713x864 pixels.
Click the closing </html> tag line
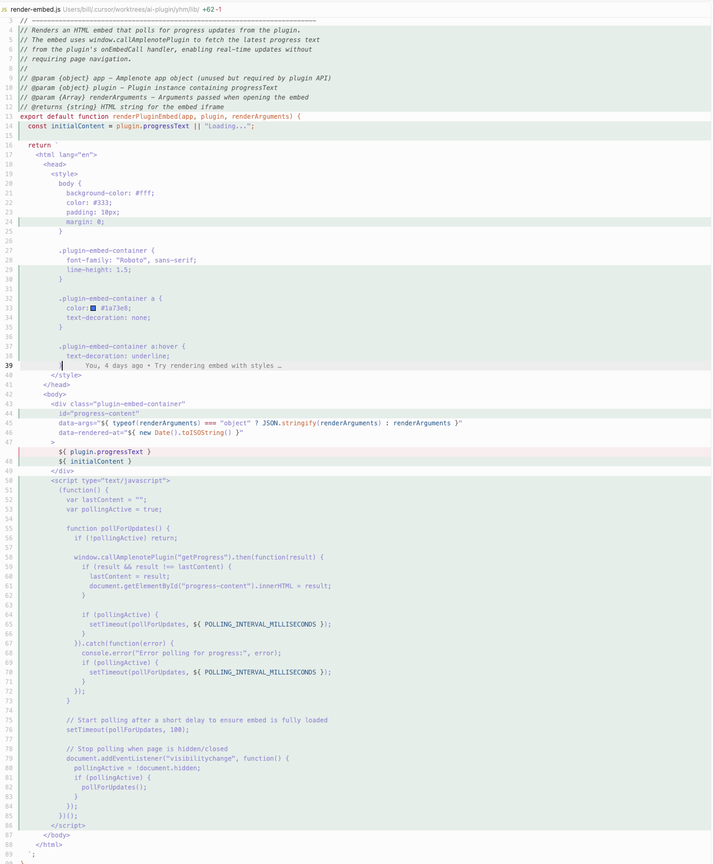pyautogui.click(x=49, y=845)
